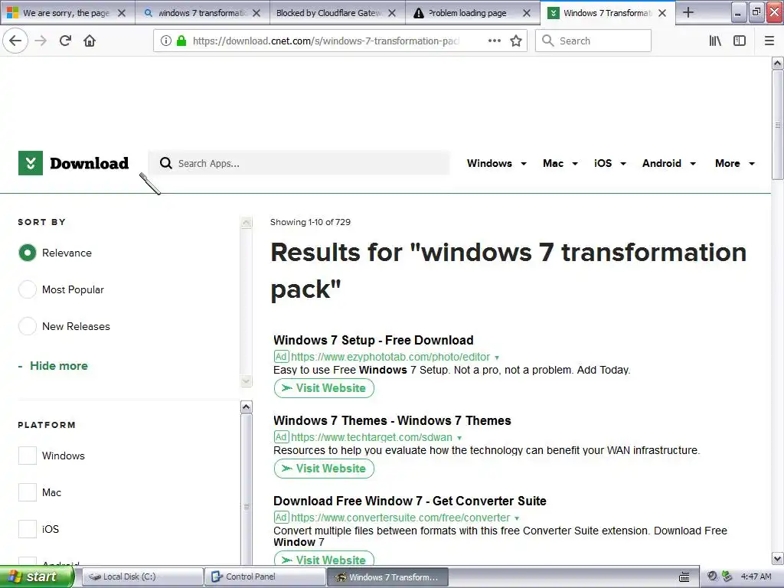Open ad options arrow after ezyphototab URL
The width and height of the screenshot is (784, 588).
496,358
